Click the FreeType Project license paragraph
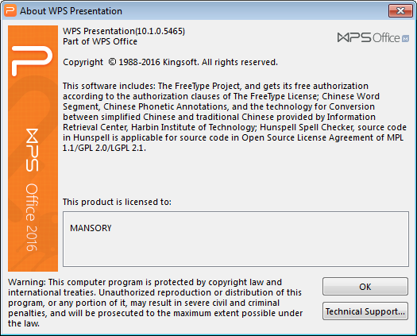Screen dimensions: 417x336 (234, 117)
